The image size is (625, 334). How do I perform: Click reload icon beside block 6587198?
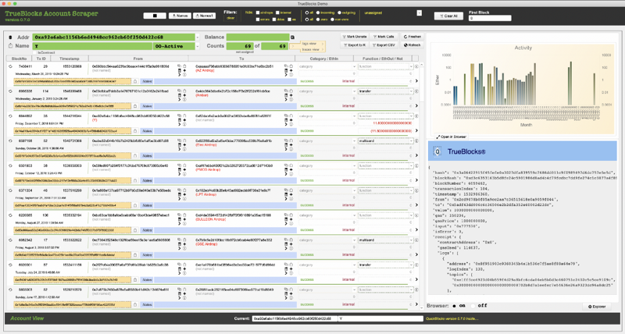[x=10, y=141]
